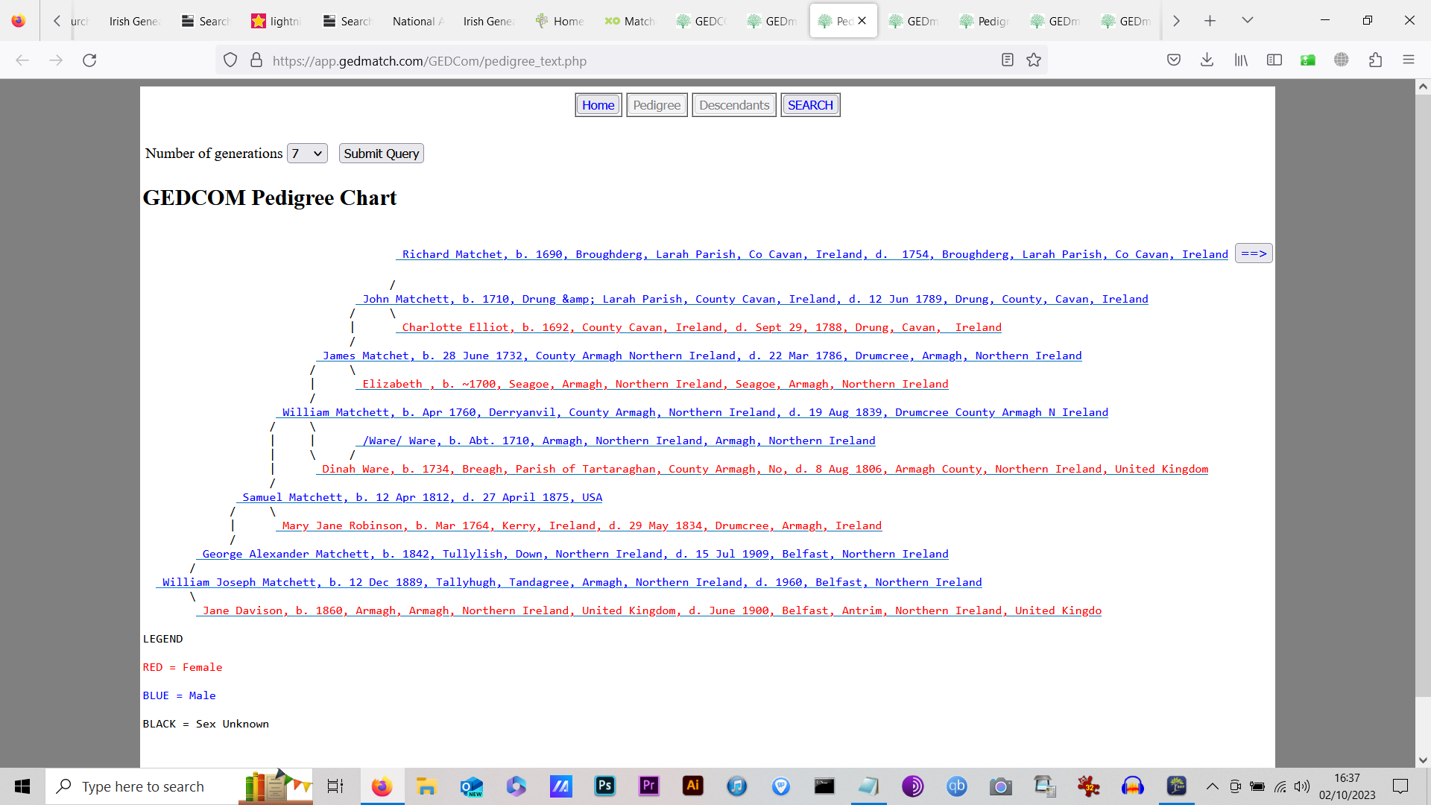Click the Home button
The image size is (1431, 805).
click(x=598, y=105)
